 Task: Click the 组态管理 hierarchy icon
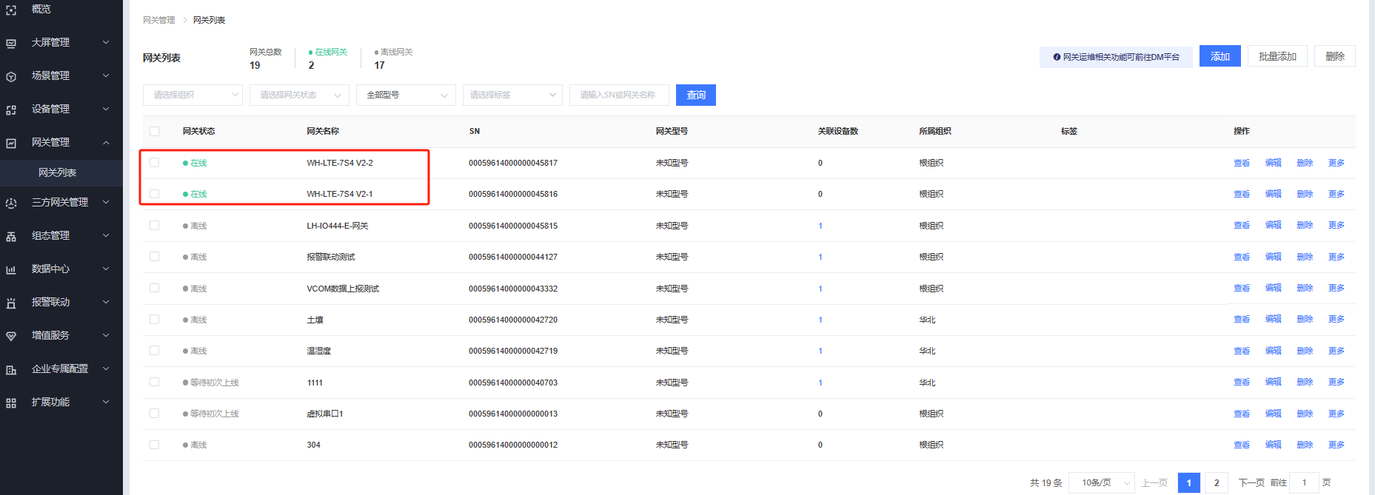tap(11, 236)
